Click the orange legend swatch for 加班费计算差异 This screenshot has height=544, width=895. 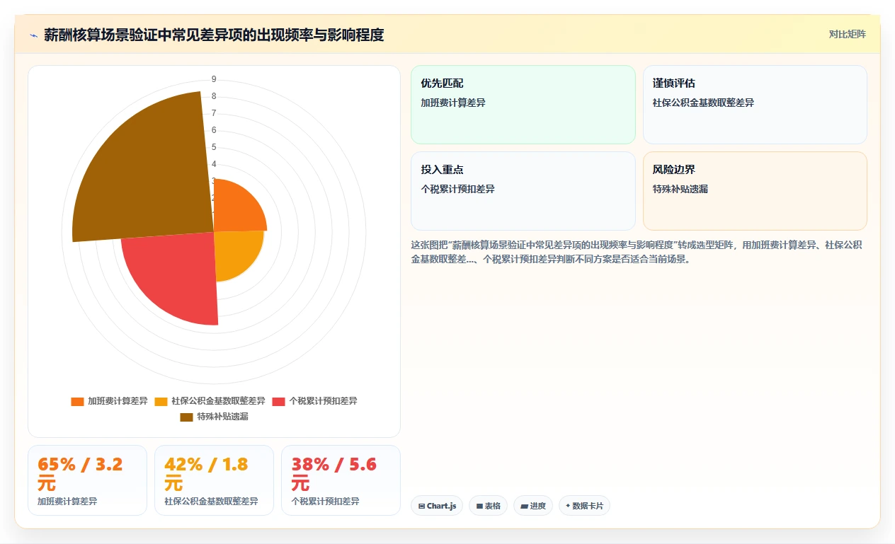77,402
